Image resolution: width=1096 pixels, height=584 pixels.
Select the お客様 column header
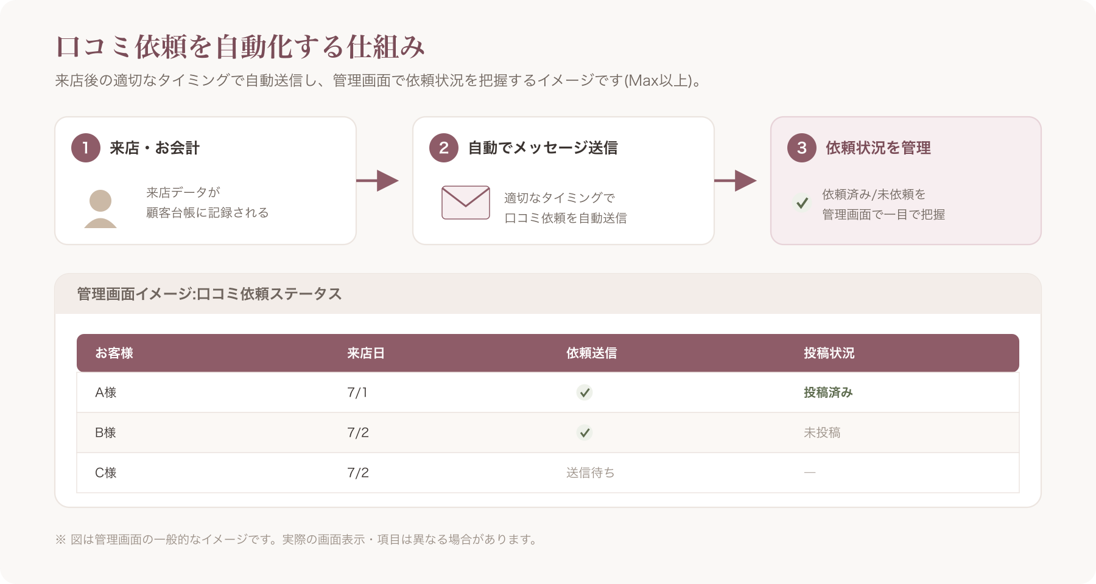(114, 353)
